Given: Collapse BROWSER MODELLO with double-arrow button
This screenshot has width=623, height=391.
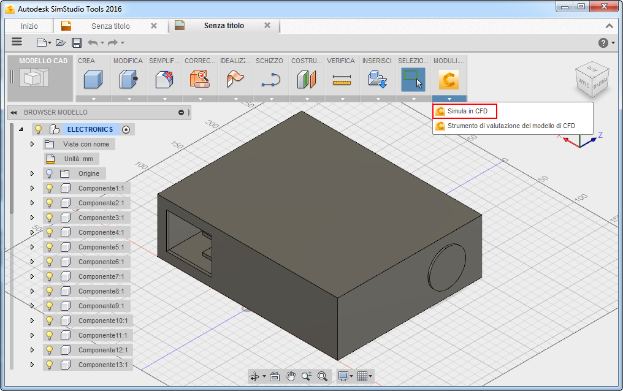Looking at the screenshot, I should click(14, 113).
